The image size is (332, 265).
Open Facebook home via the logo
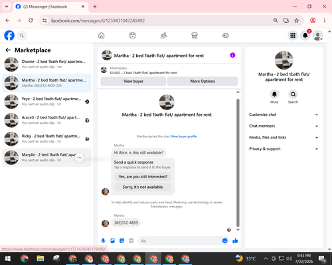point(9,35)
